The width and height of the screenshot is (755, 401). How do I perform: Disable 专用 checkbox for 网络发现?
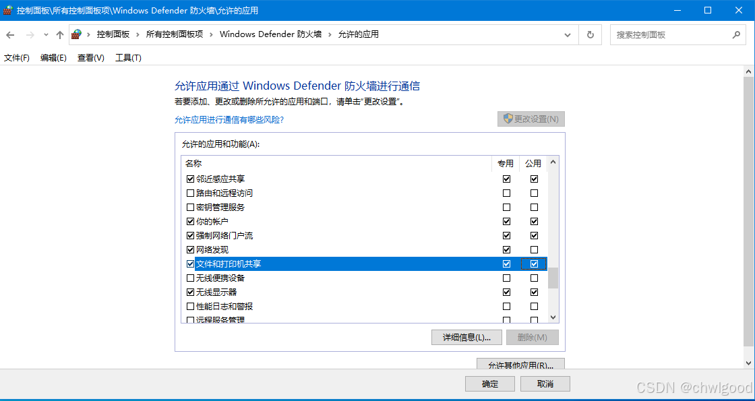pyautogui.click(x=506, y=250)
